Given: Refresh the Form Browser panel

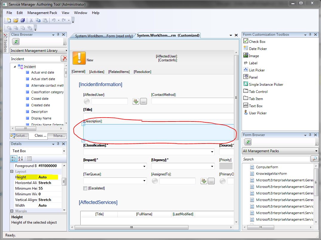Looking at the screenshot, I should (x=248, y=142).
